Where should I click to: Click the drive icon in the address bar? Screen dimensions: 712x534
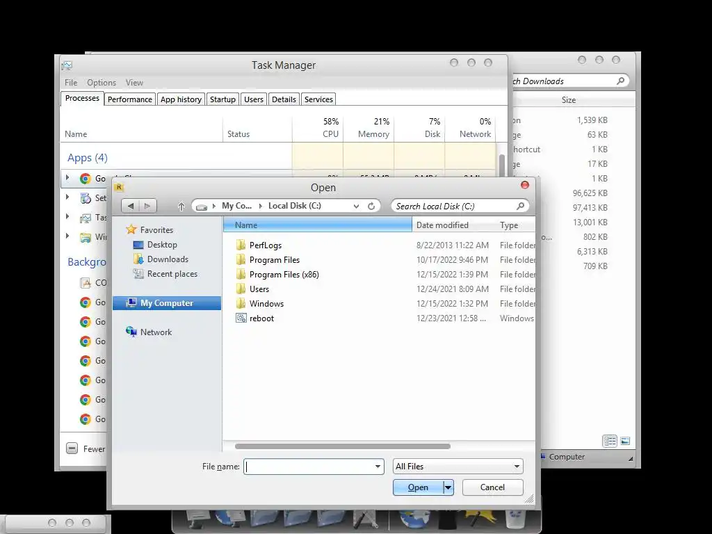click(x=202, y=207)
